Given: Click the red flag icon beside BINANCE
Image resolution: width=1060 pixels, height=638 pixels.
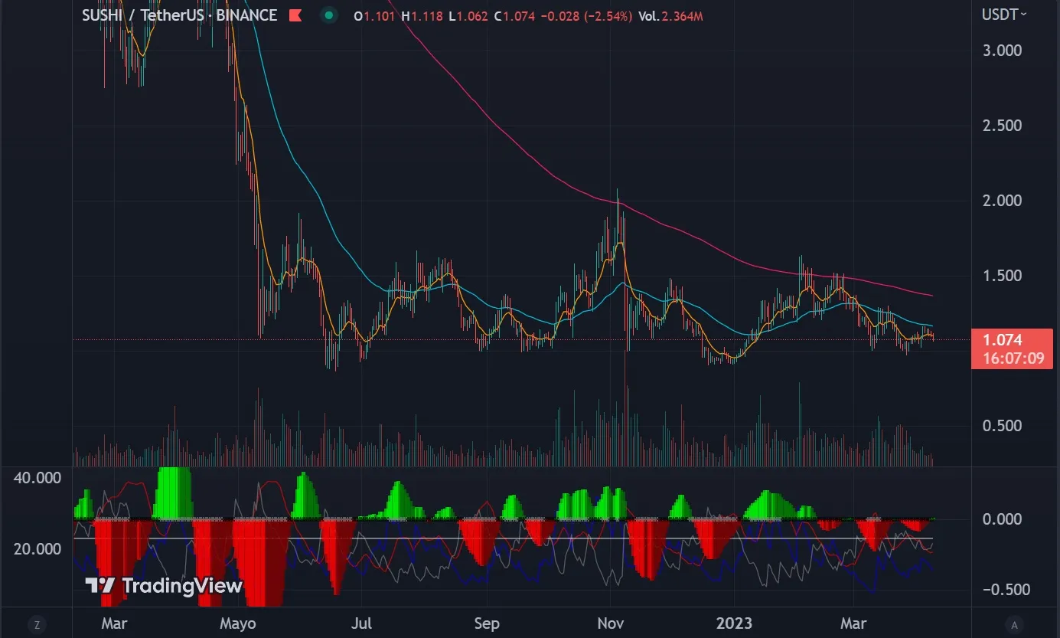Looking at the screenshot, I should pyautogui.click(x=295, y=15).
